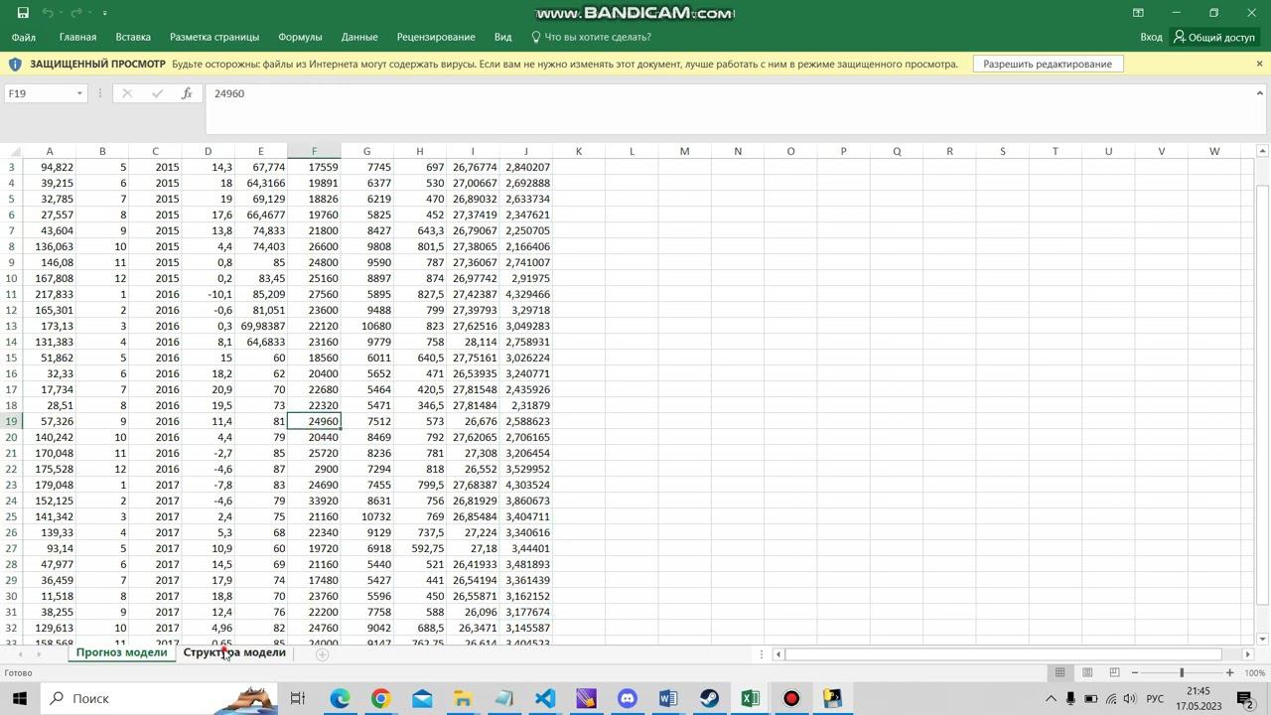Click cell containing 217,833
The height and width of the screenshot is (715, 1271).
coord(50,294)
